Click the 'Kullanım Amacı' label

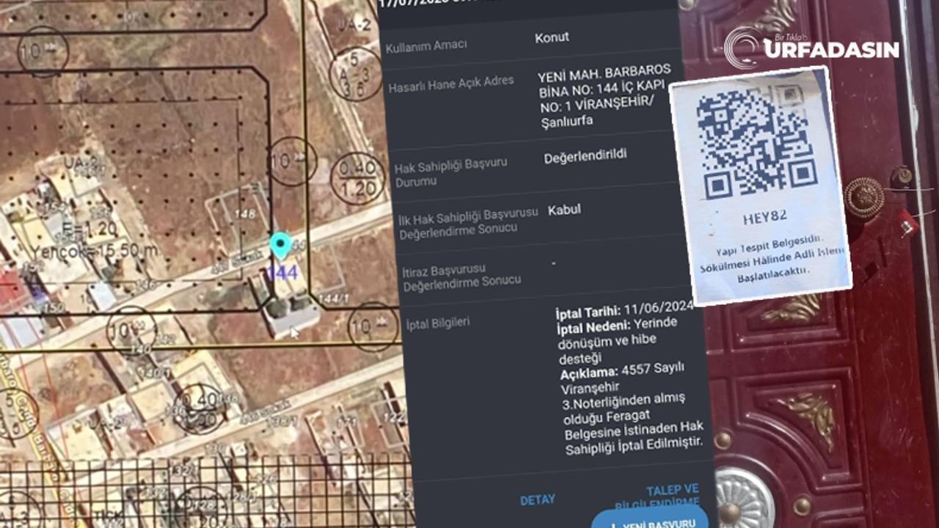pos(426,46)
